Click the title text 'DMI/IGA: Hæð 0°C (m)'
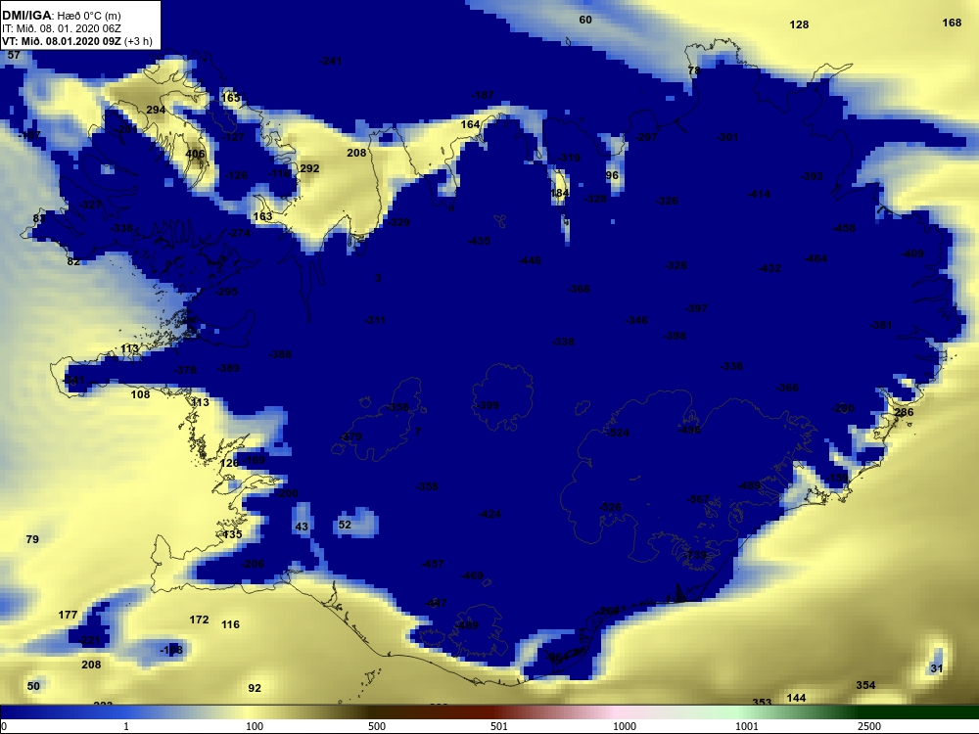979x734 pixels. [x=61, y=16]
